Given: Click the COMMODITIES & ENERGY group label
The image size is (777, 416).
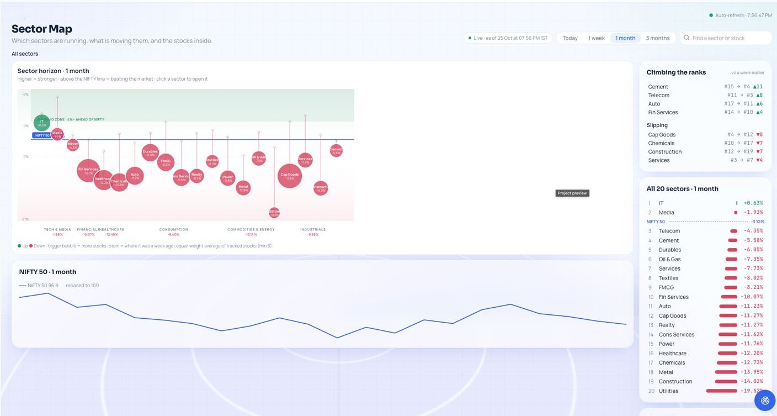Looking at the screenshot, I should [x=251, y=229].
